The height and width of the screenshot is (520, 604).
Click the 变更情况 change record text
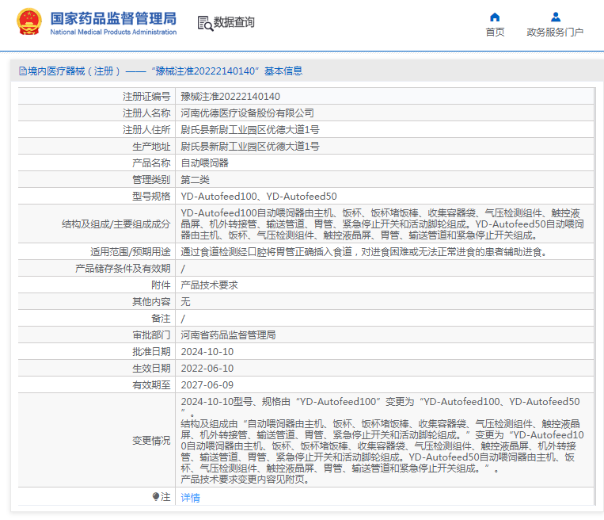382,440
